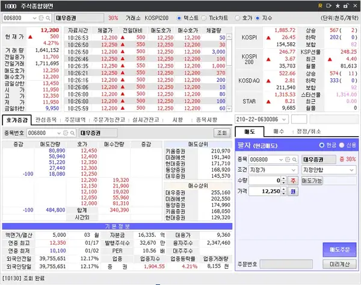Screen dimensions: 361x285
Task: Open 조건 지정가 dropdown
Action: point(294,170)
